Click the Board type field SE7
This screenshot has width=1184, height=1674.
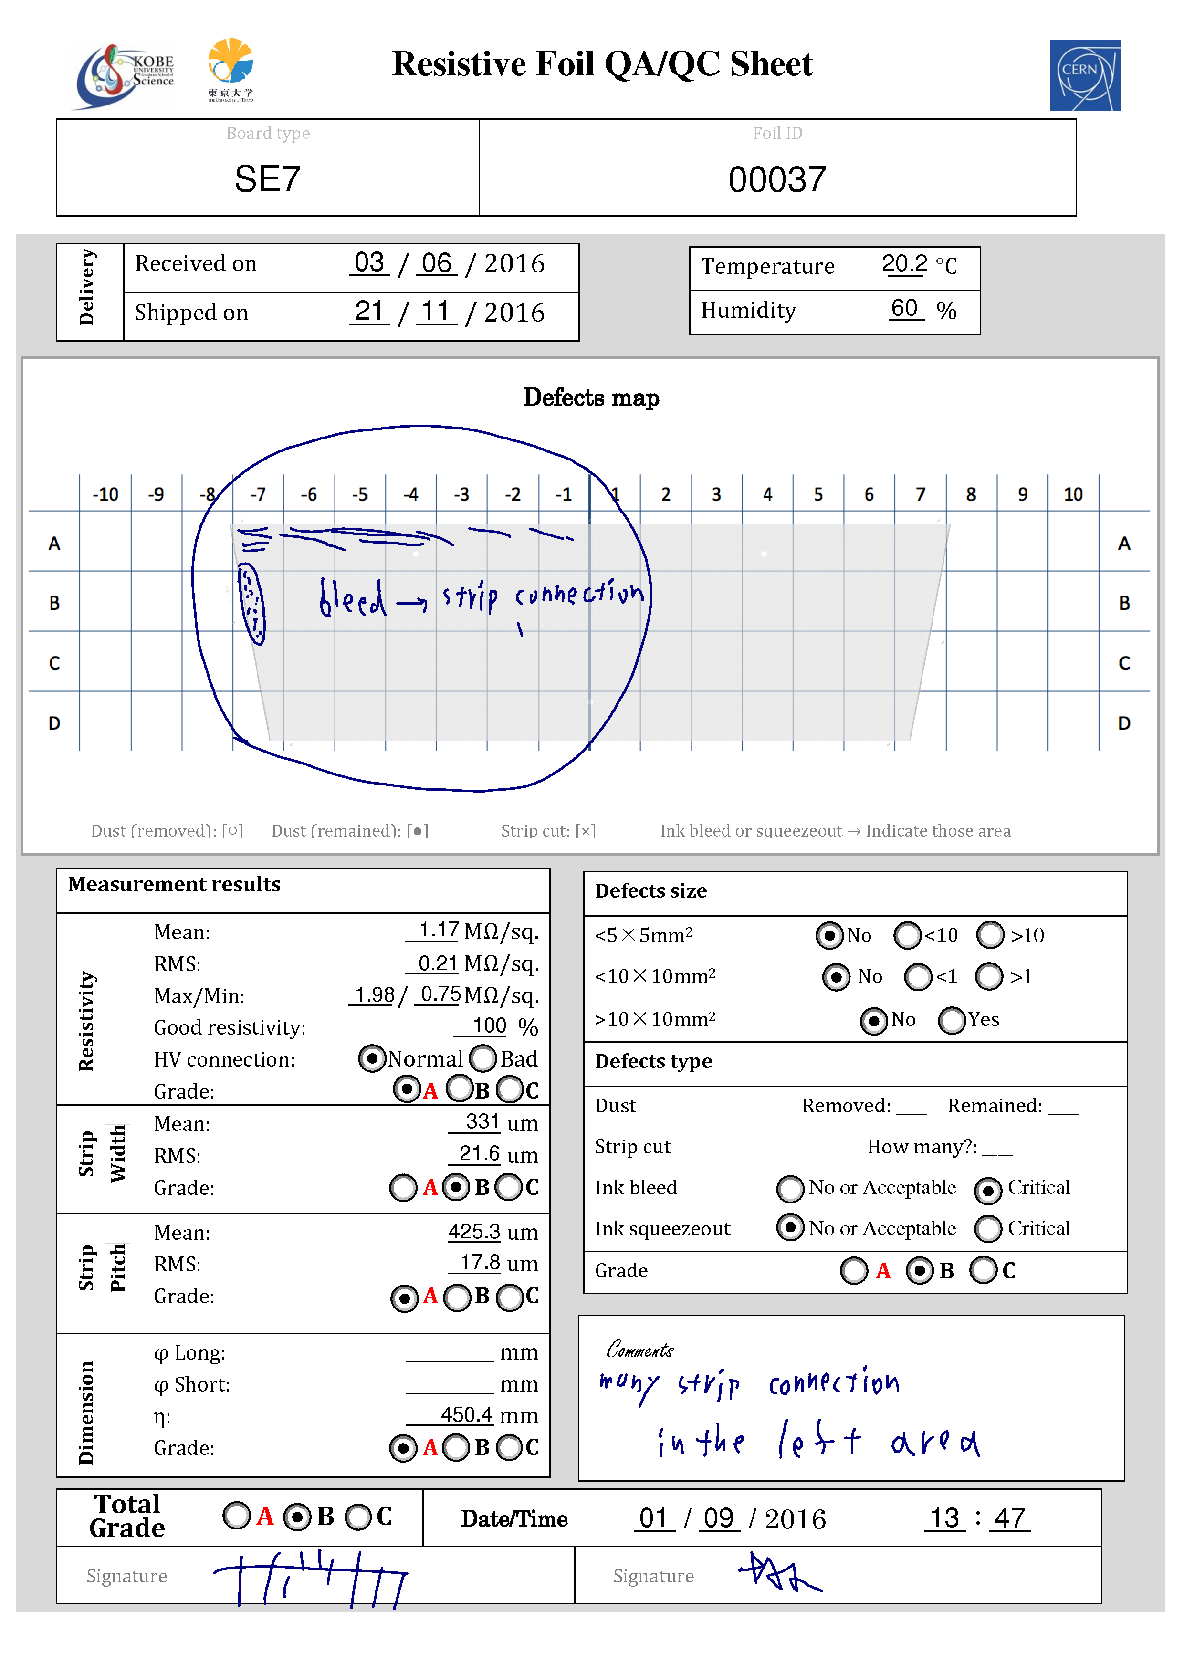(x=268, y=178)
